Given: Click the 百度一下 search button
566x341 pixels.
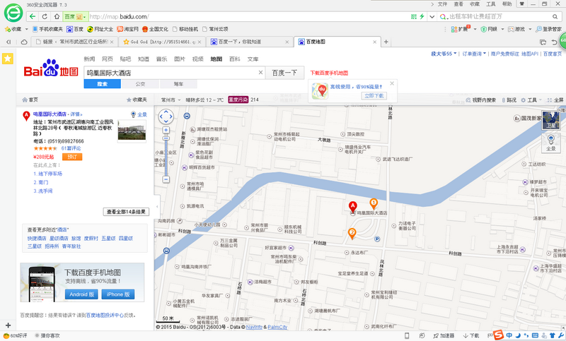Looking at the screenshot, I should 285,73.
